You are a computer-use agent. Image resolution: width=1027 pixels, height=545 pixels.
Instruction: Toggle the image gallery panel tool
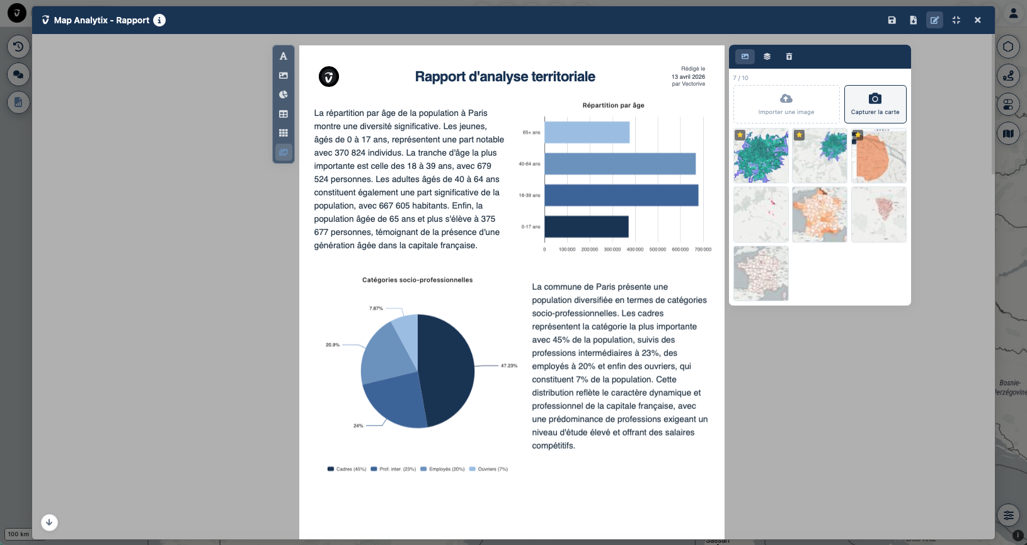point(284,152)
